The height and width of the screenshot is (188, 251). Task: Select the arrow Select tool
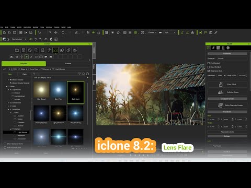(x=50, y=32)
